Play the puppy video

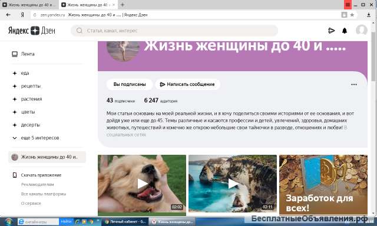[142, 184]
